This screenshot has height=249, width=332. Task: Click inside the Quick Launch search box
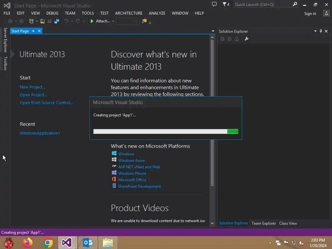tap(263, 4)
